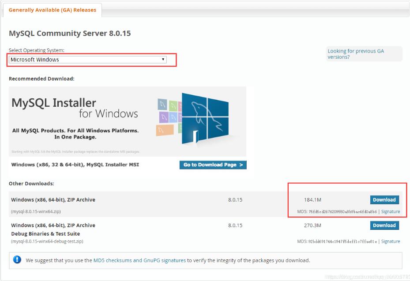Open Signature link for mysql-8.0.15-winx64.zip
The width and height of the screenshot is (410, 281).
391,212
